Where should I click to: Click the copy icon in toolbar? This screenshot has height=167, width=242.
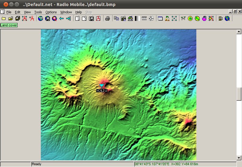[x=116, y=19]
